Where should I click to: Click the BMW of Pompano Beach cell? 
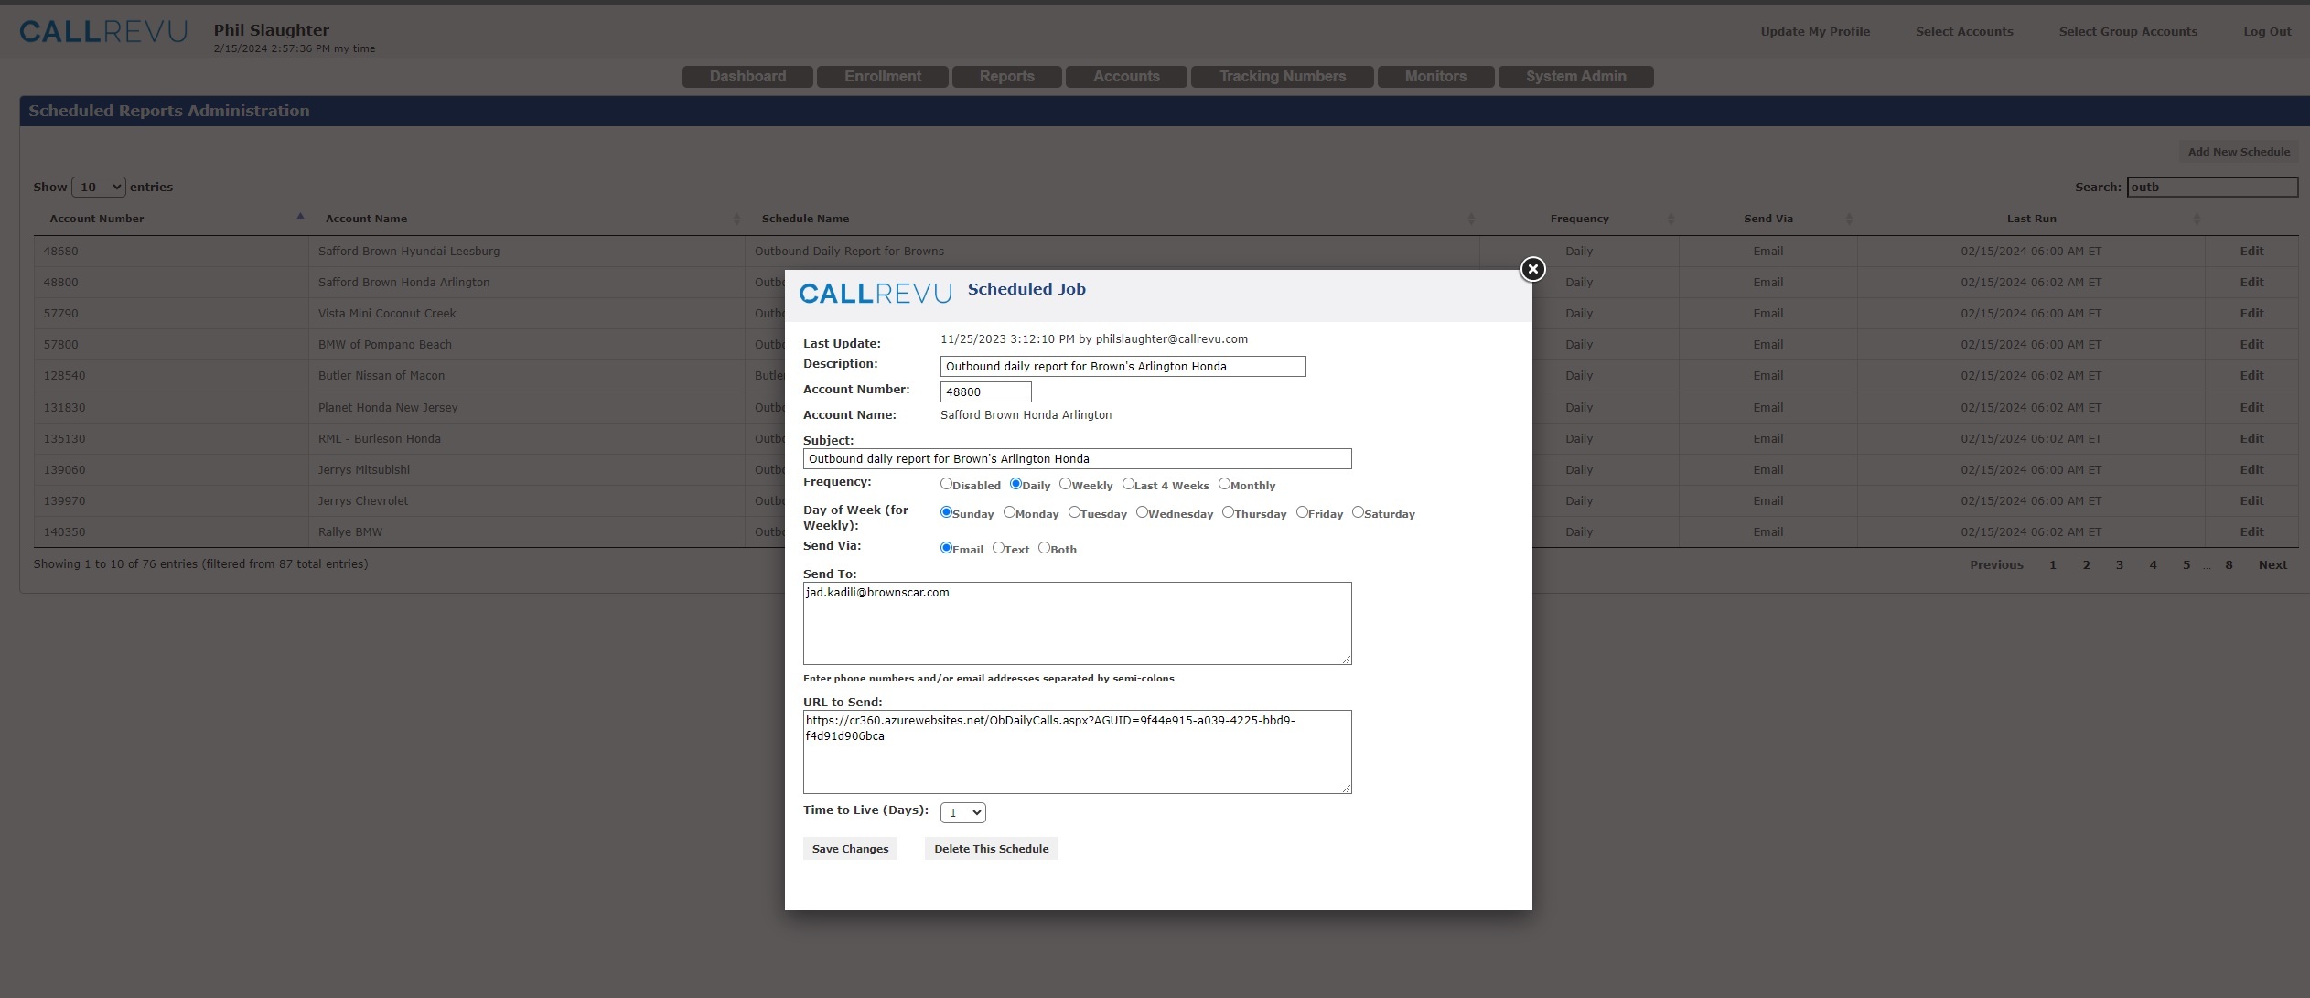click(526, 344)
